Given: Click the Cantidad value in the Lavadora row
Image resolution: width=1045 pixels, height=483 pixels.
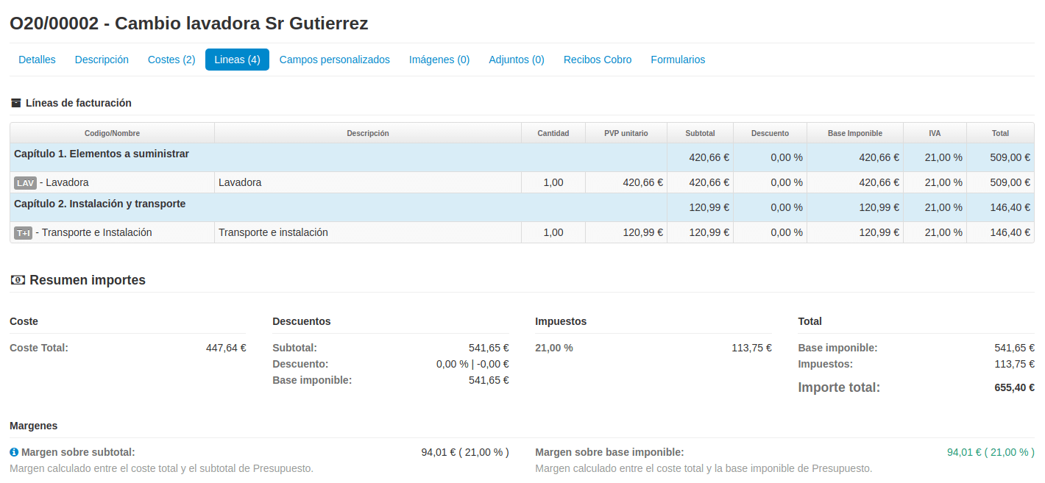Looking at the screenshot, I should point(553,182).
